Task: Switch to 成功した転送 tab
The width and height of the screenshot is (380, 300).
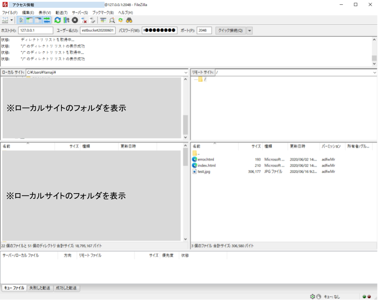Action: pos(66,288)
